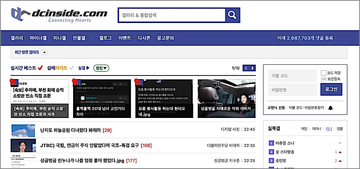Open the 싱글벙글 자애로운 박위 아버지 thumbnail
Viewport: 360px width, 169px height.
point(226,99)
